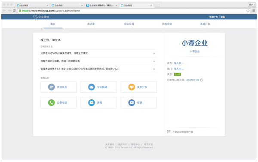The image size is (258, 162).
Task: Bookmark the page with the star icon
Action: click(x=248, y=11)
